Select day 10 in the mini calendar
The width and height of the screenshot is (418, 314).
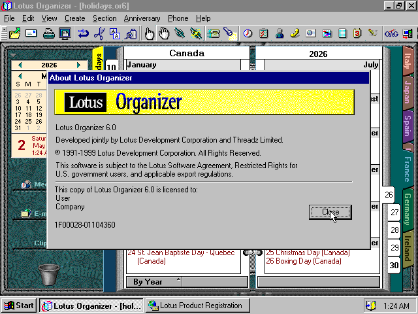click(x=18, y=109)
